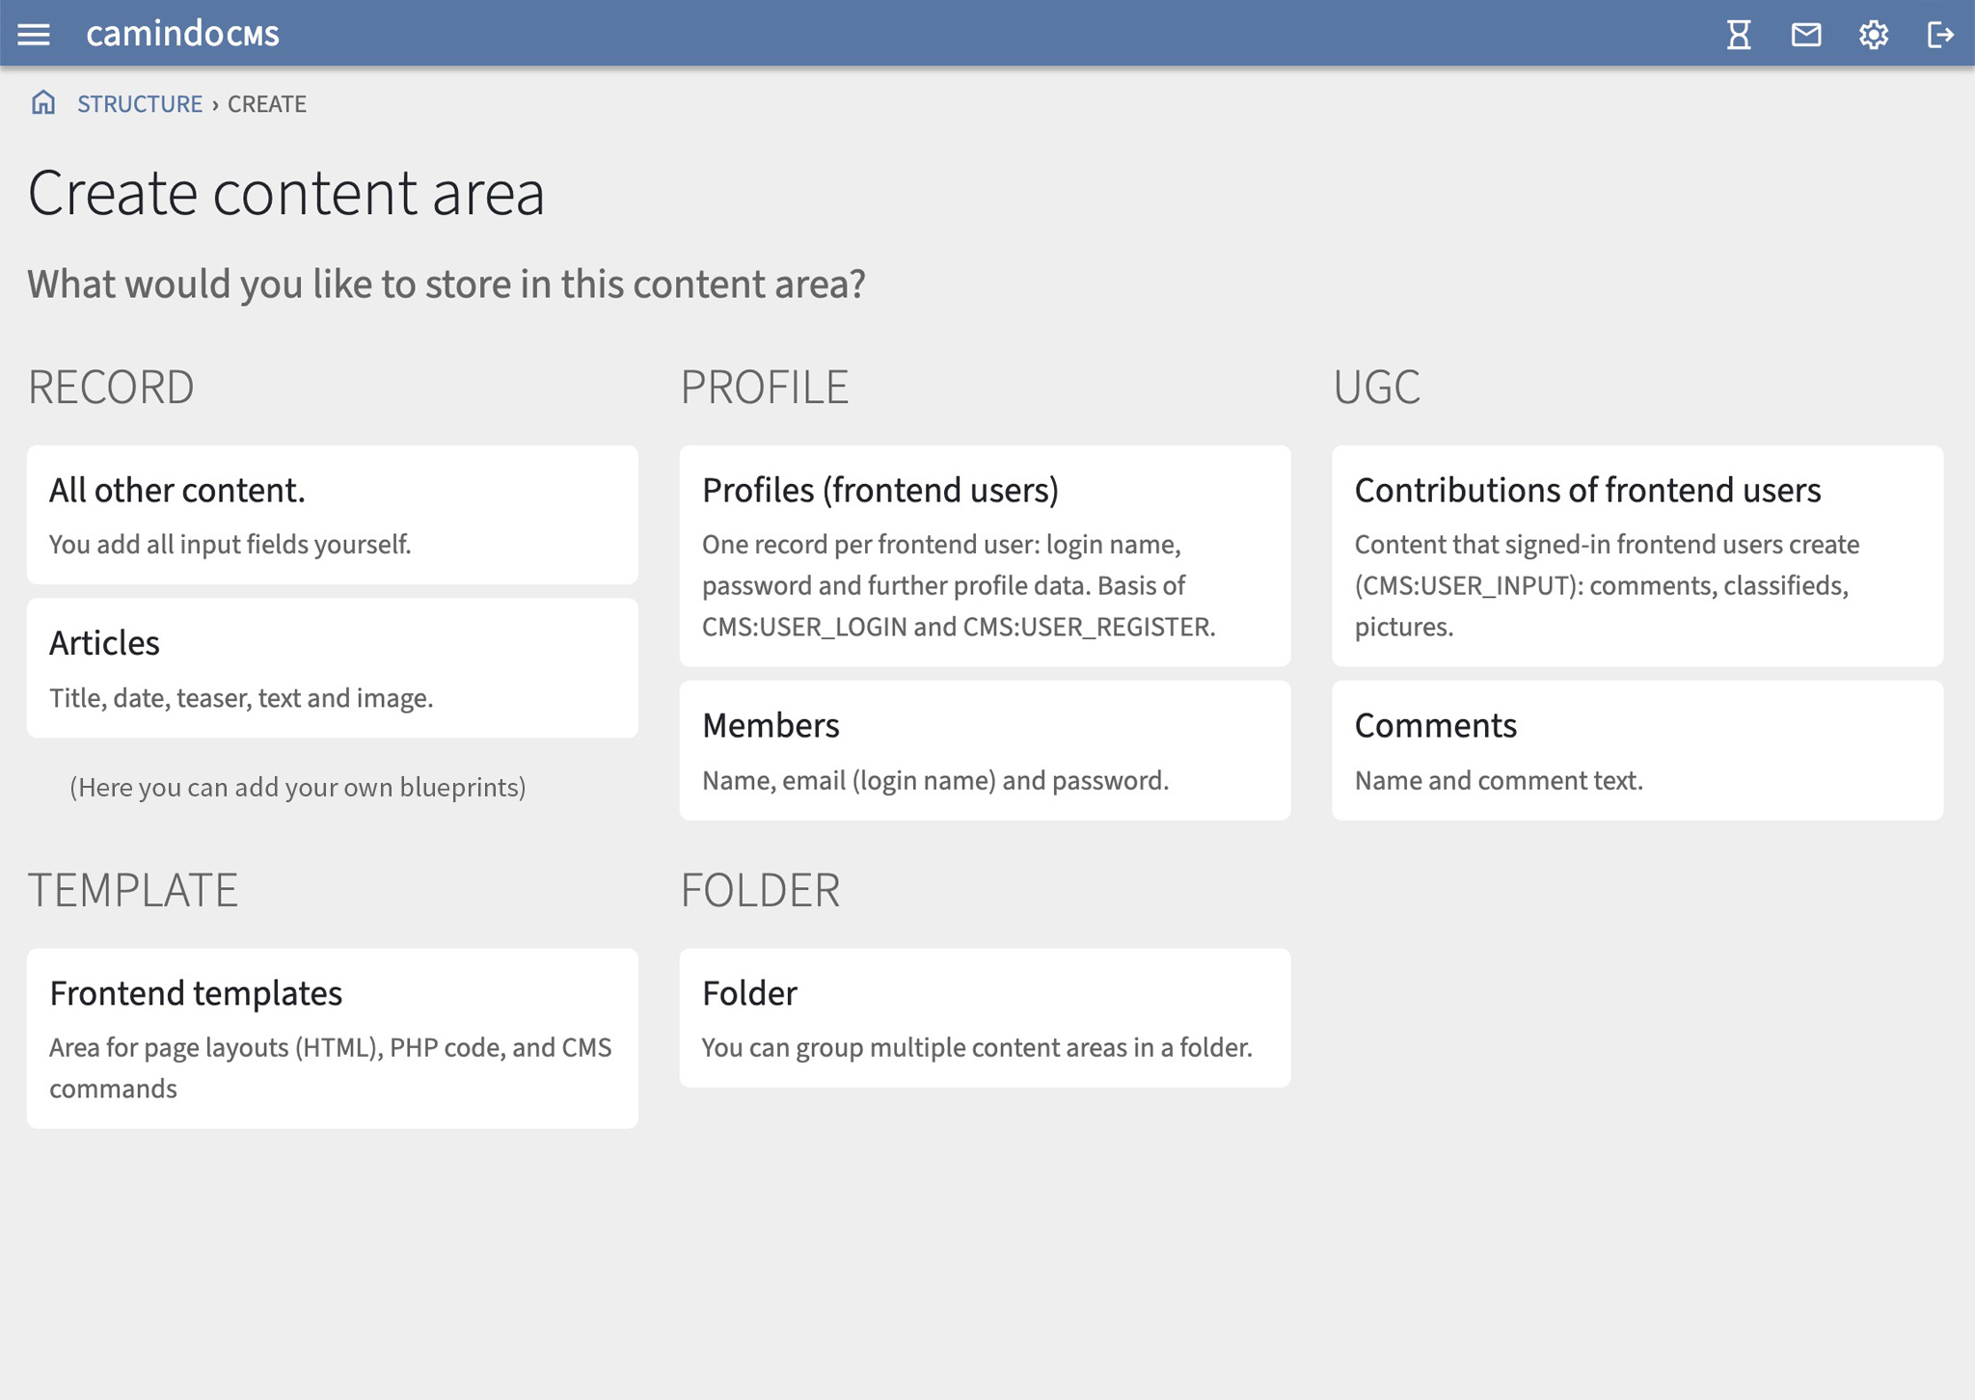Click the PROFILE section heading
The height and width of the screenshot is (1400, 1975).
click(765, 388)
